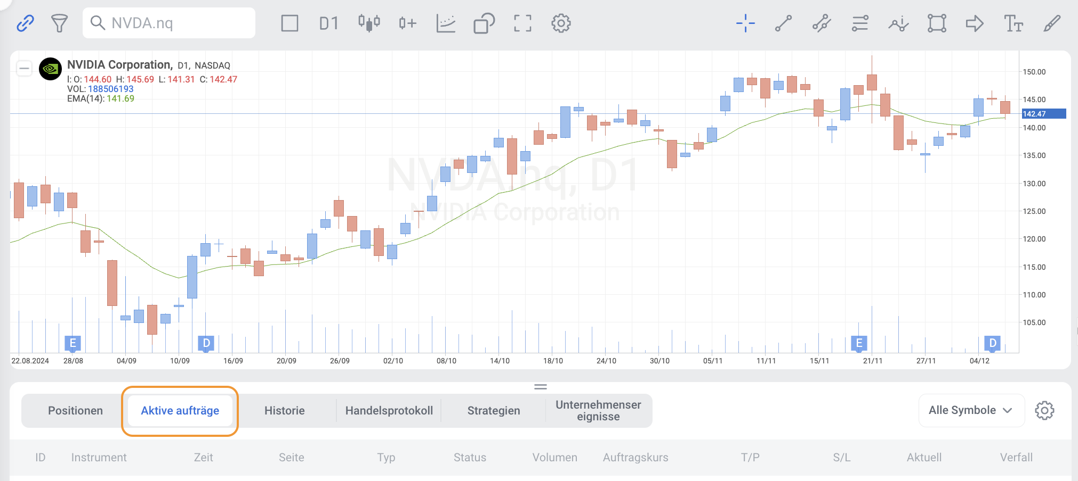Sort by T/P column header

(x=750, y=458)
